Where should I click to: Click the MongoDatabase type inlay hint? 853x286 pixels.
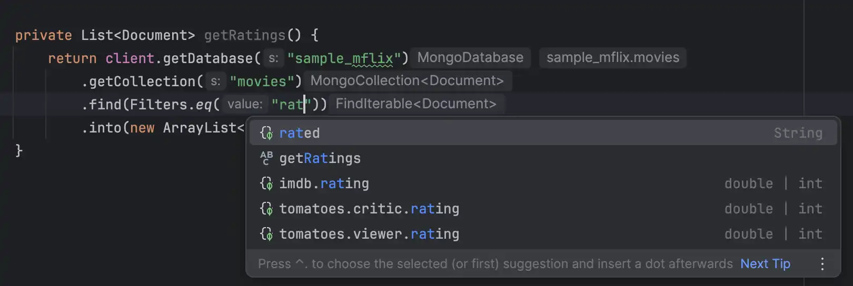[470, 58]
